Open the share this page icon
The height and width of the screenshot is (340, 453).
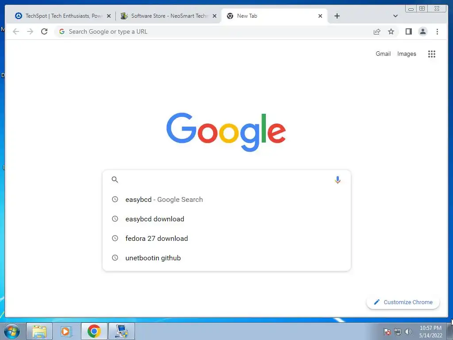coord(377,31)
